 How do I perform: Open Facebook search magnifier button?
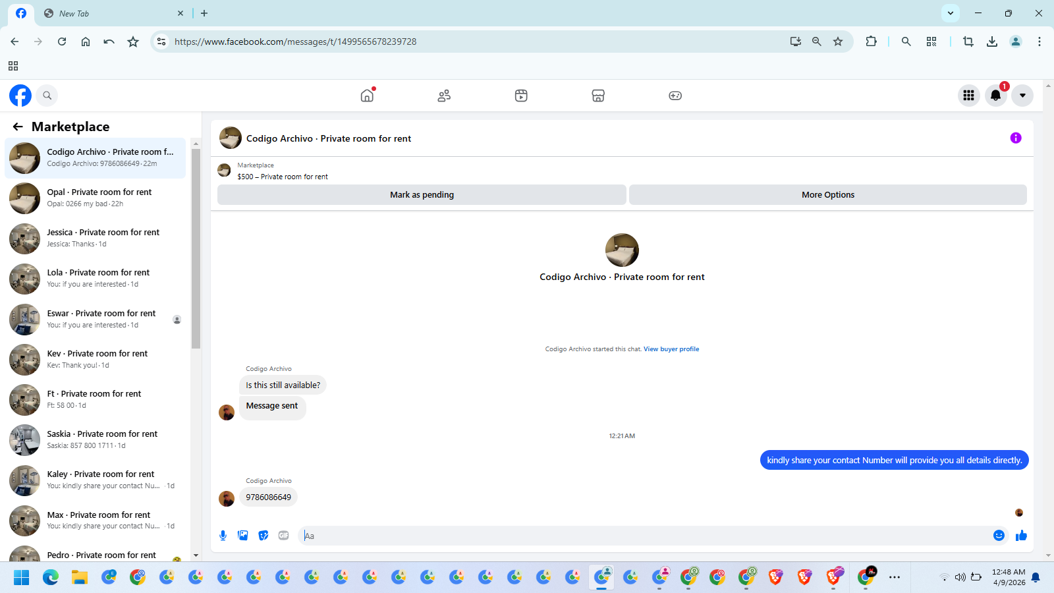(x=47, y=96)
